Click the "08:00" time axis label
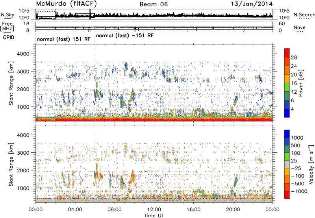This screenshot has height=218, width=315. pos(115,210)
